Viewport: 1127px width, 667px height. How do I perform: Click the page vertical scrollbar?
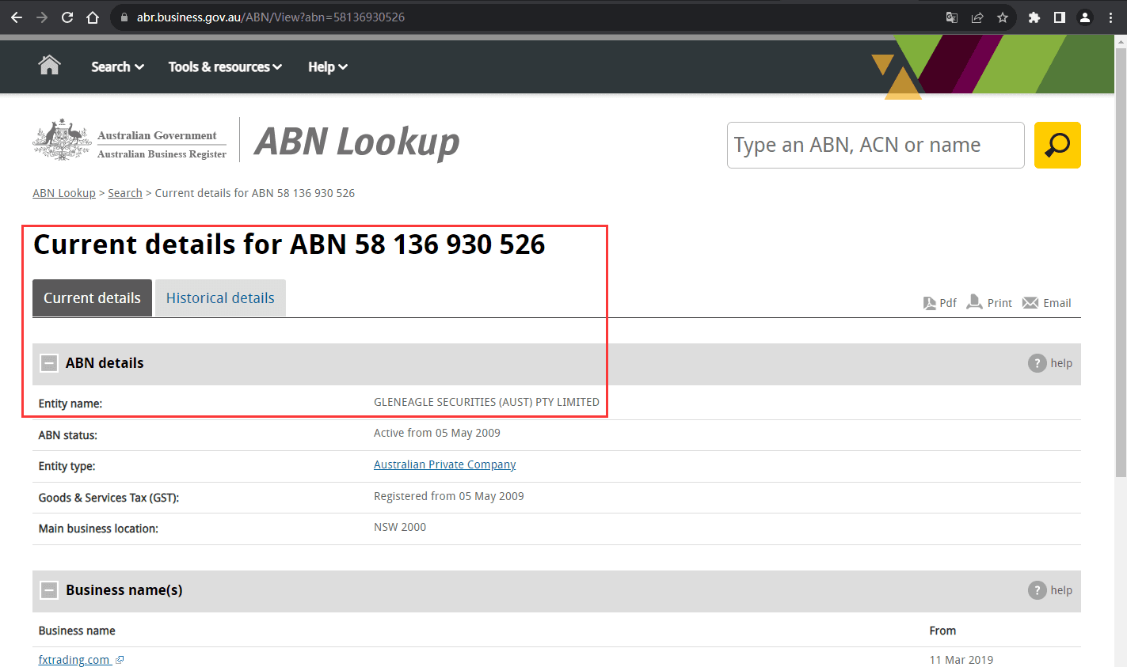[x=1121, y=261]
